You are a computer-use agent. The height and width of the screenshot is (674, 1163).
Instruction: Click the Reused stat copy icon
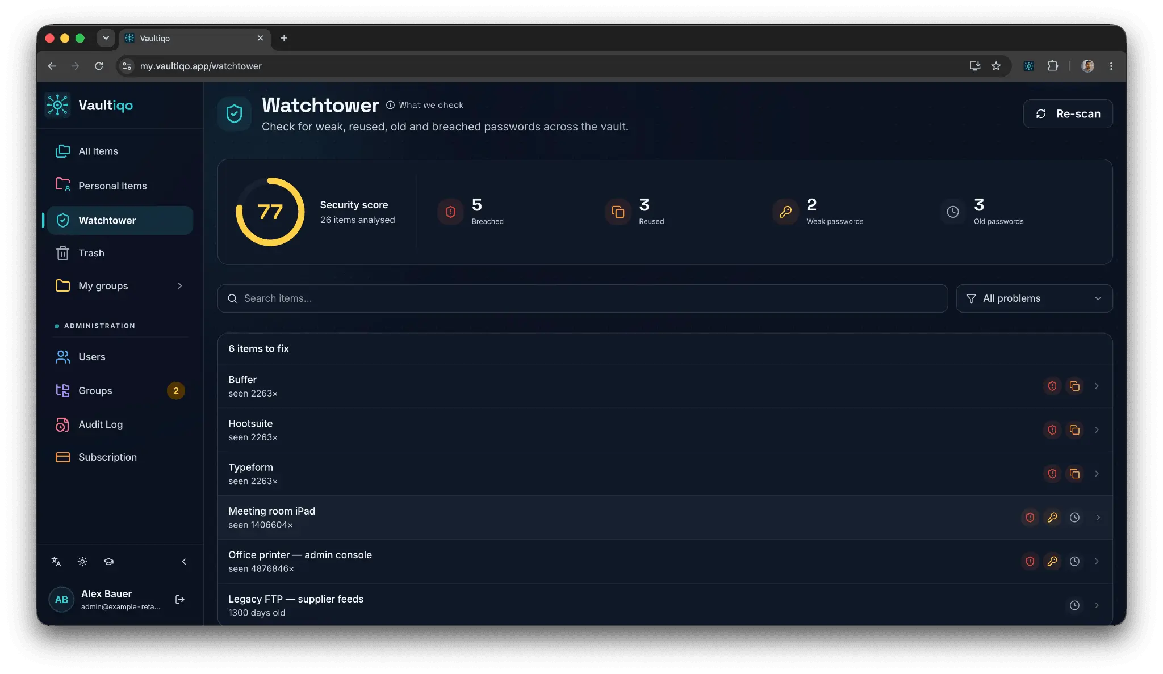(618, 212)
